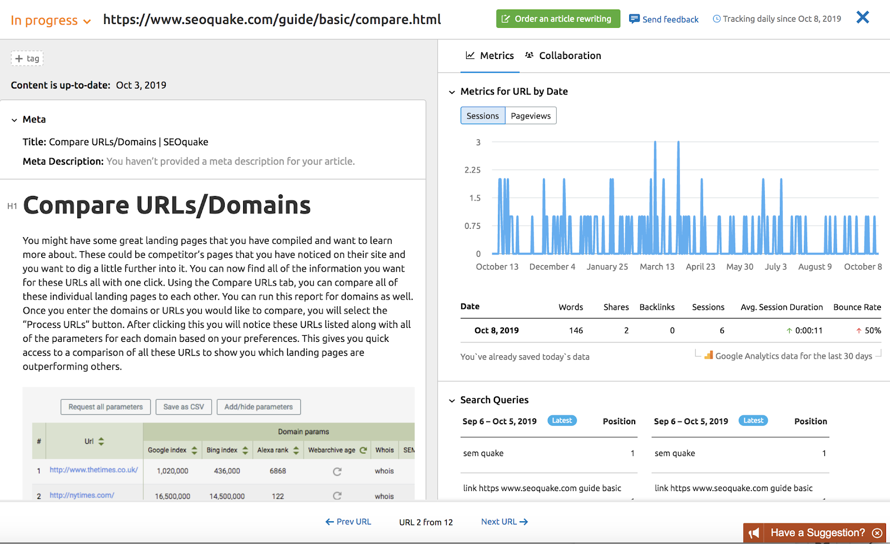
Task: Refresh Webarchive age for thetimes.co.uk row
Action: coord(337,471)
